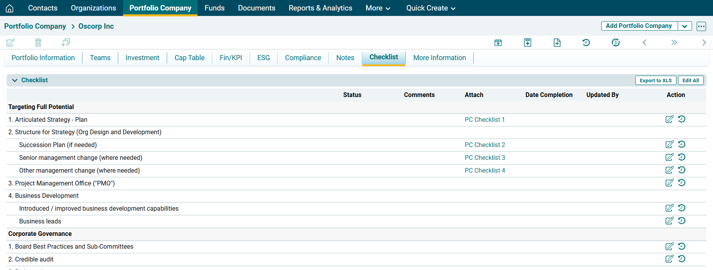The image size is (713, 270).
Task: Click the dollar sign refresh icon
Action: [x=616, y=43]
